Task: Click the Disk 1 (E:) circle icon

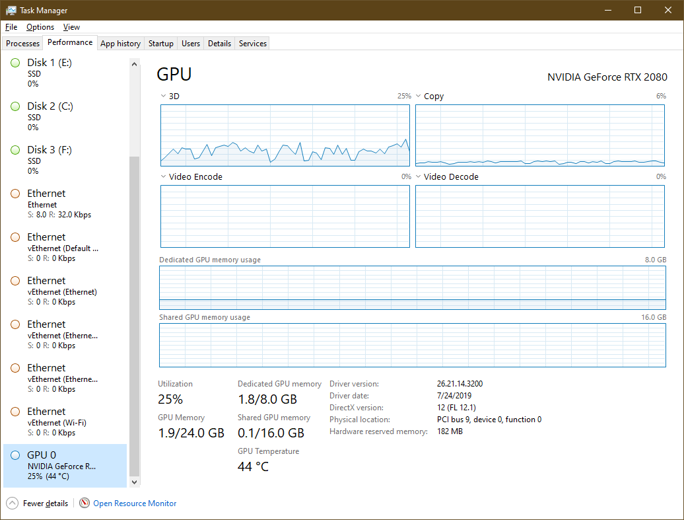Action: click(x=15, y=63)
